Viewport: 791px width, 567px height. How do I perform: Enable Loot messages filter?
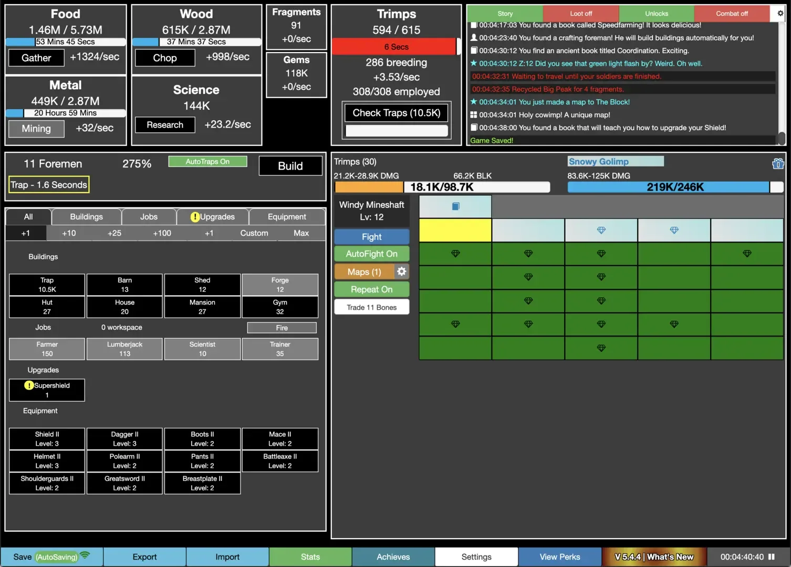580,14
